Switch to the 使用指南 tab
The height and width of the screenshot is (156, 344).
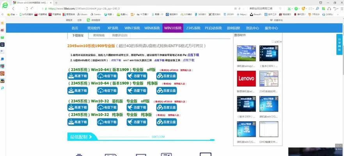pyautogui.click(x=99, y=35)
